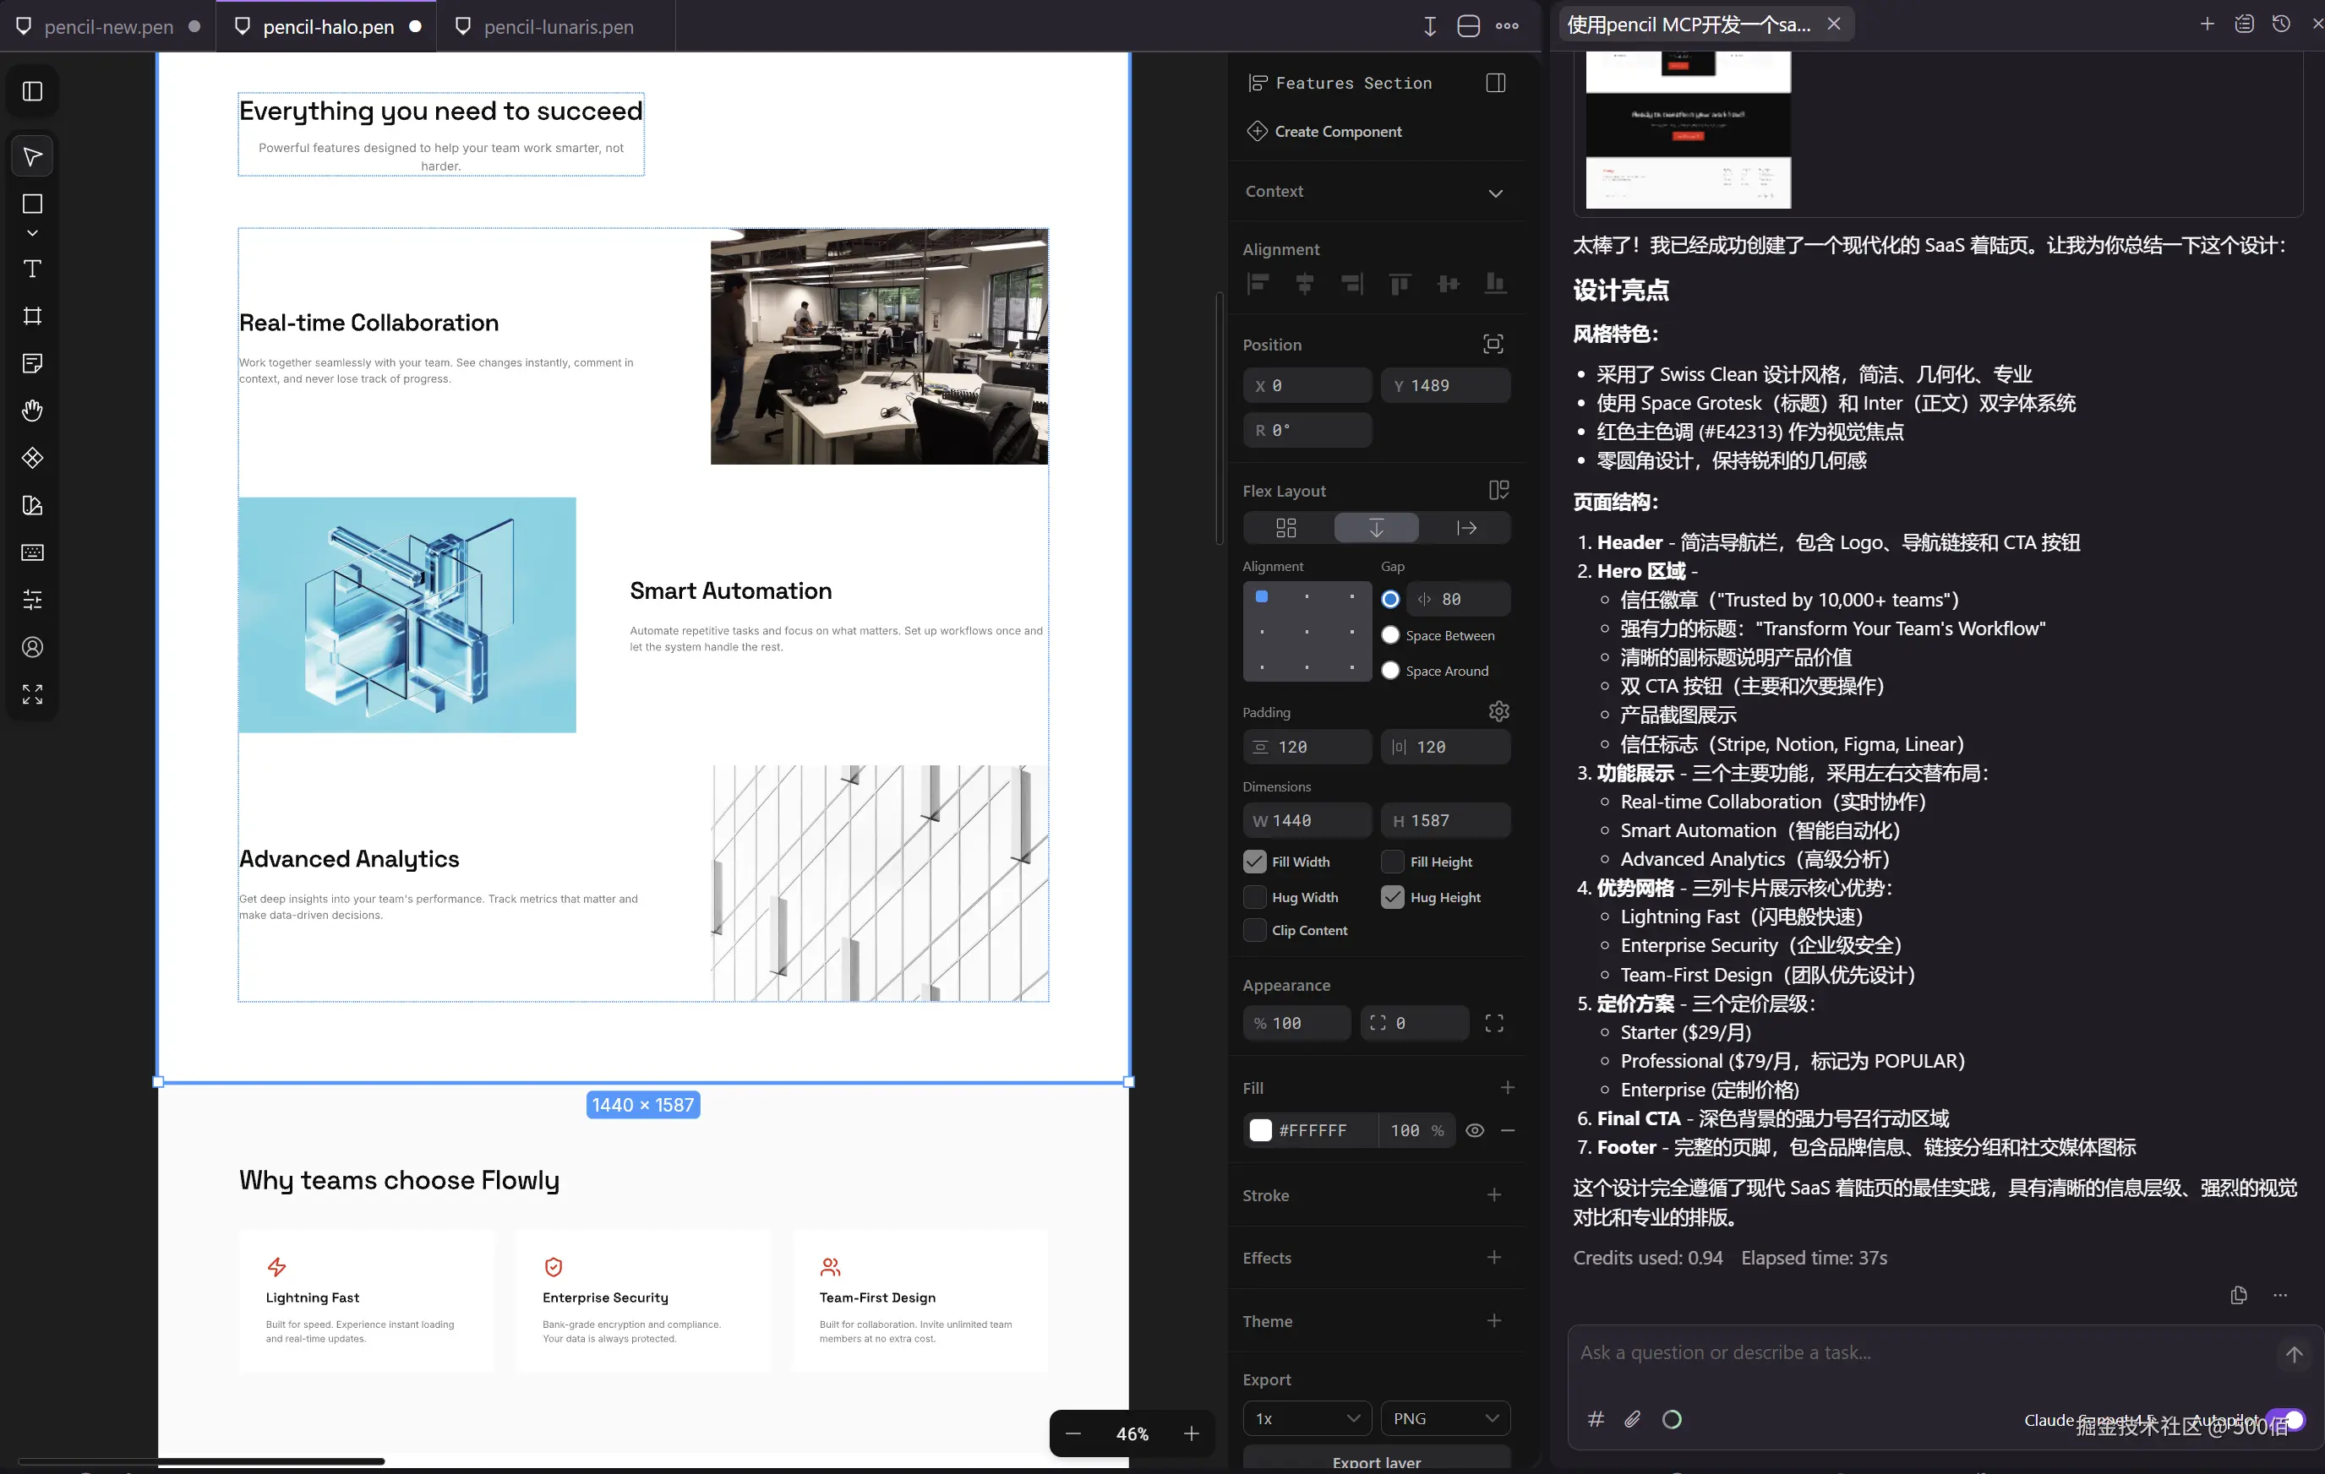Click the #FFFFFF fill color swatch
The image size is (2325, 1474).
coord(1260,1129)
